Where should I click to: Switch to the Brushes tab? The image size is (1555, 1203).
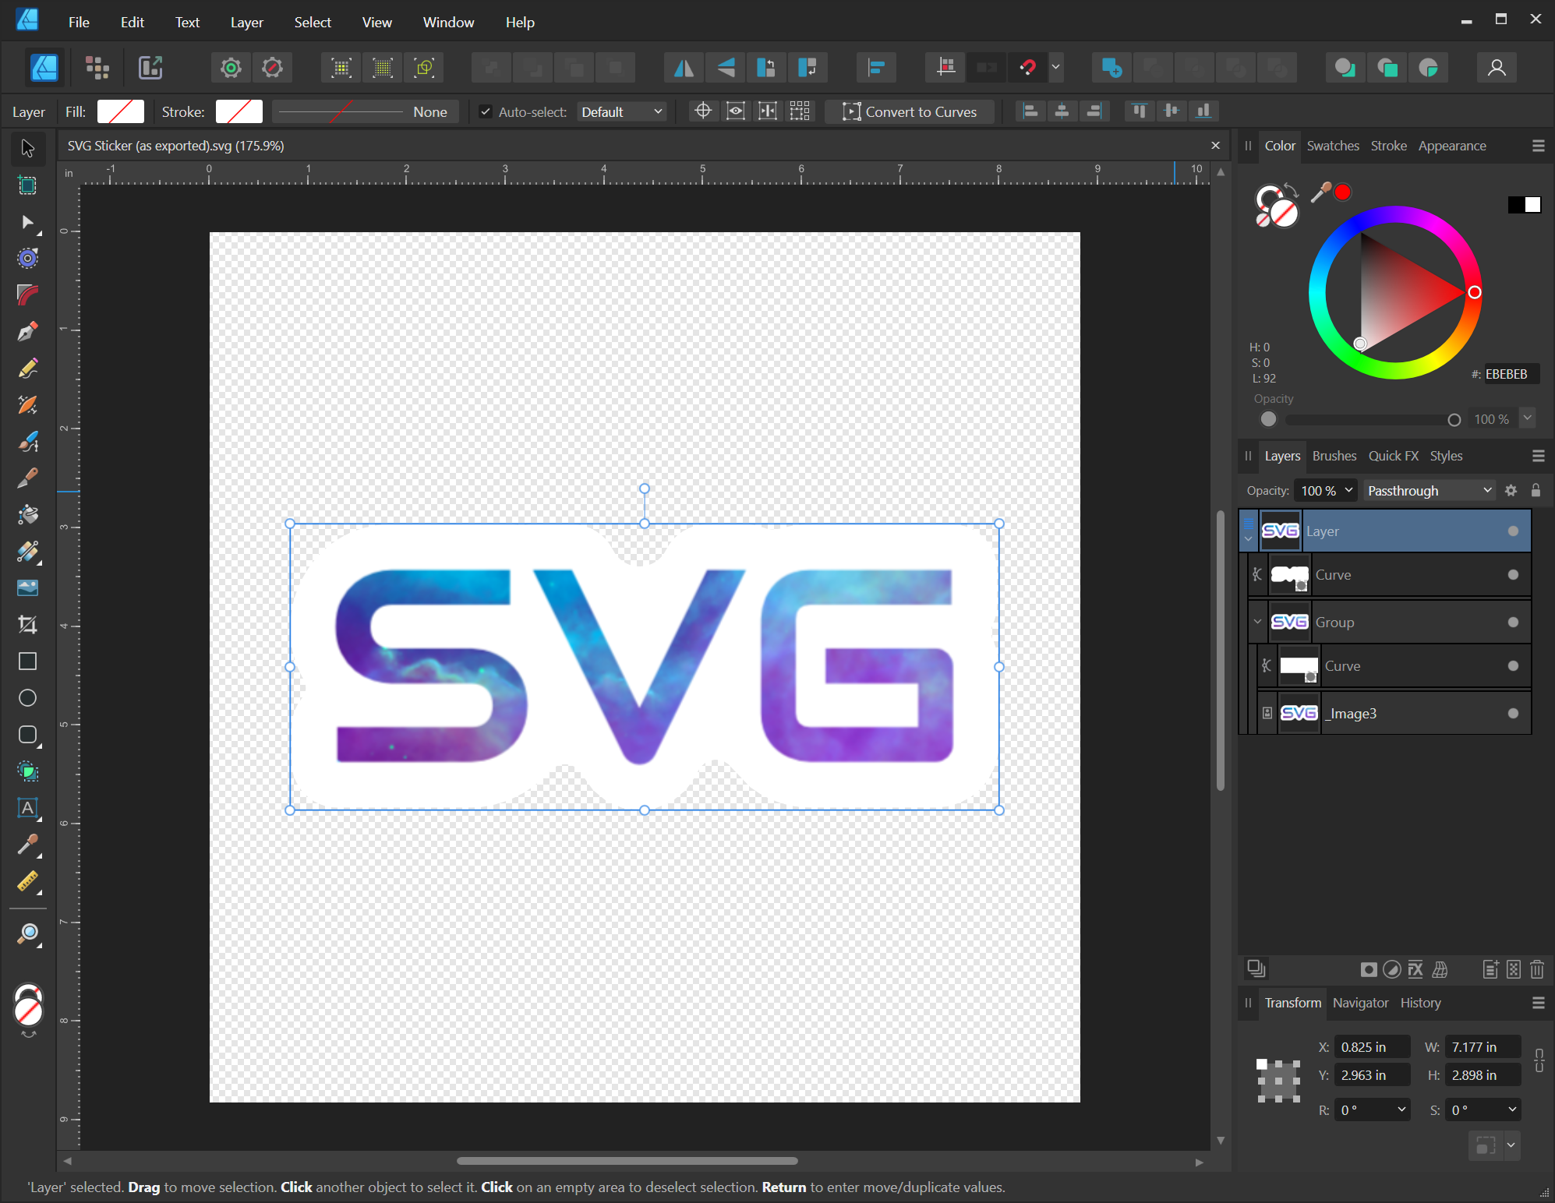(x=1334, y=456)
